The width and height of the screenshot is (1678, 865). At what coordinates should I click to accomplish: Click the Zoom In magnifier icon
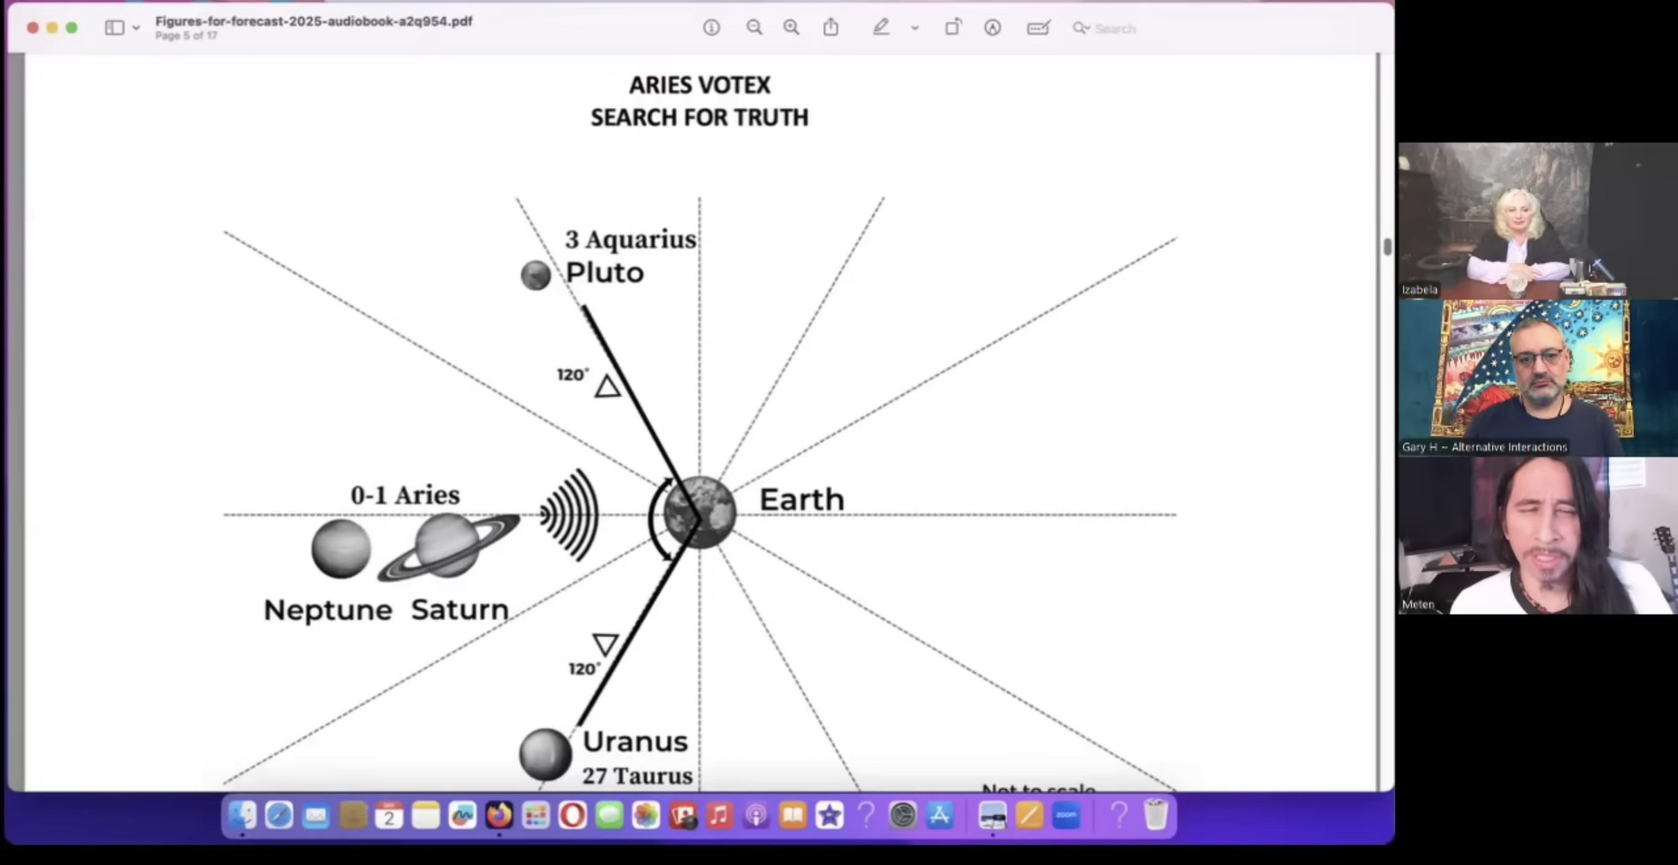[x=791, y=28]
